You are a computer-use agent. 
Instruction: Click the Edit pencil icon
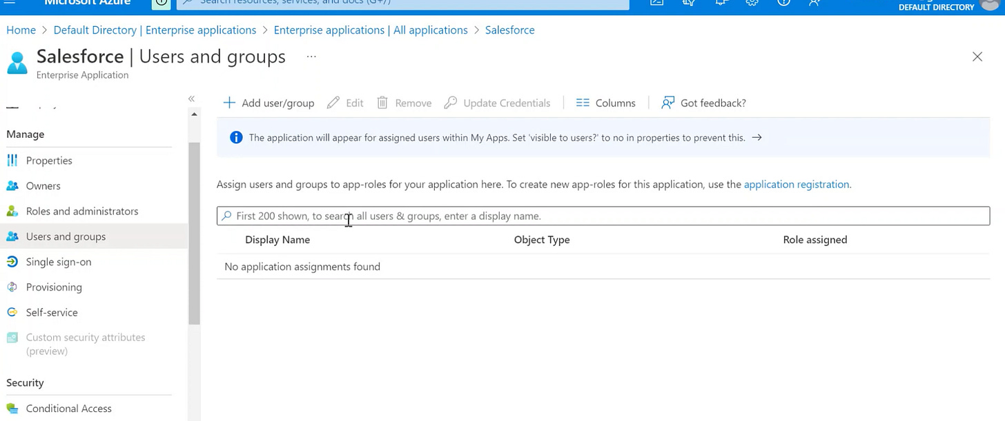coord(333,103)
